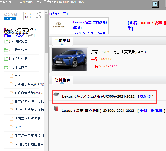Click the document icon beside 动态雷达巡航控制
Image resolution: width=166 pixels, height=151 pixels.
[x=12, y=119]
